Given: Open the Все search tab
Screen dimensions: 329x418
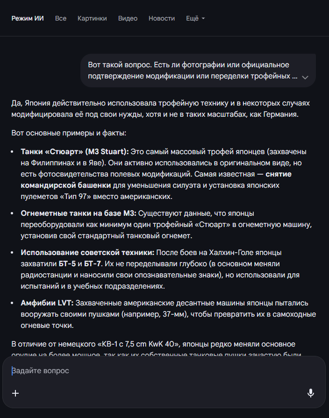Looking at the screenshot, I should (61, 19).
